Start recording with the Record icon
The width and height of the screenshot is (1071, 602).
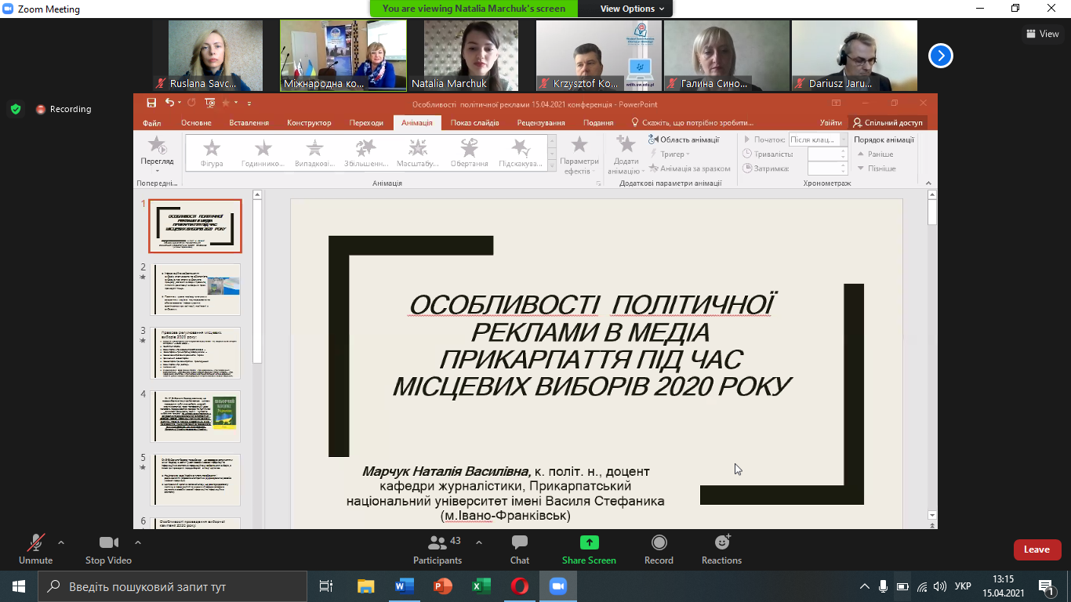pos(659,542)
